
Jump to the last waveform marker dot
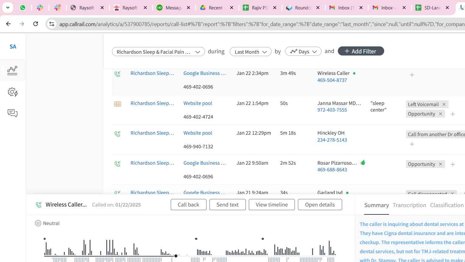pos(263,239)
